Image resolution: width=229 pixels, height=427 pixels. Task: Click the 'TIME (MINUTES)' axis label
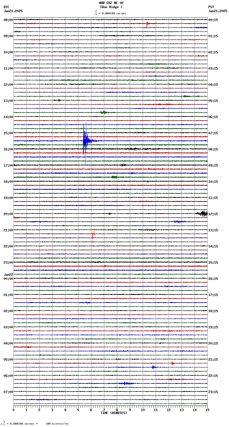(114, 413)
